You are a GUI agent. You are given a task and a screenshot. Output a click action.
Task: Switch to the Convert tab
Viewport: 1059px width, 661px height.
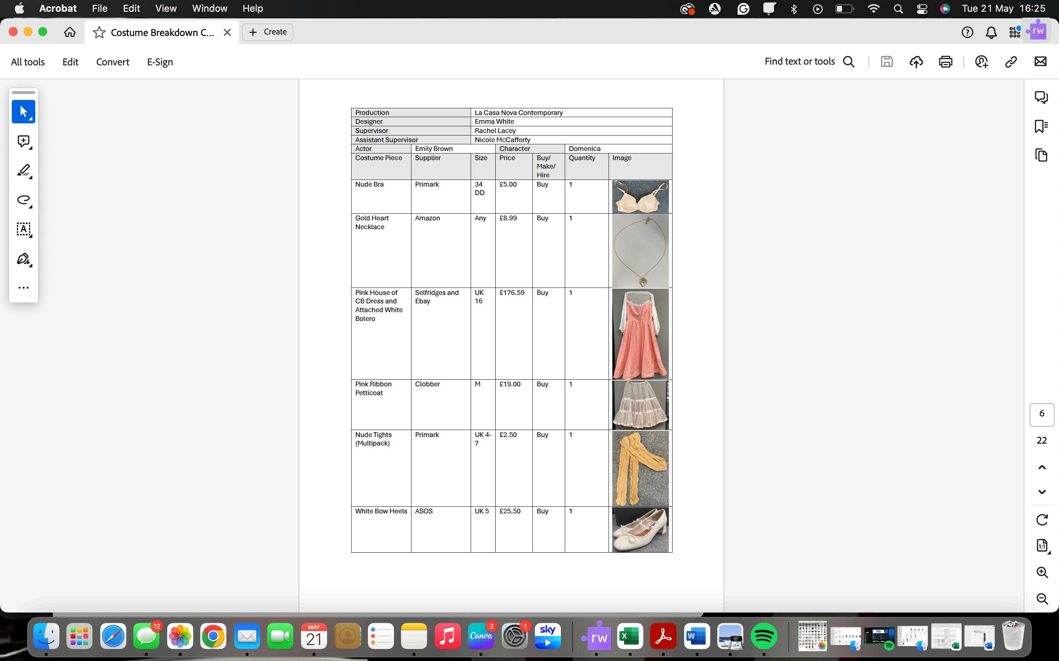[x=113, y=62]
